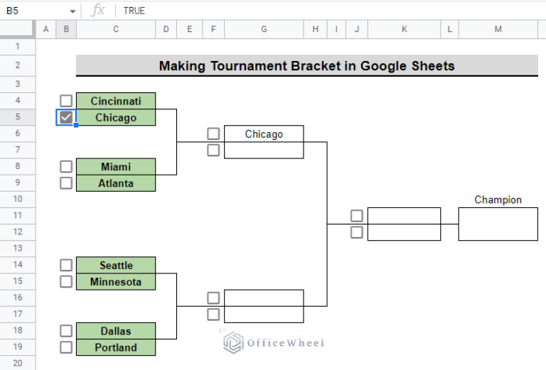This screenshot has height=370, width=546.
Task: Select row 5 header
Action: pos(18,117)
